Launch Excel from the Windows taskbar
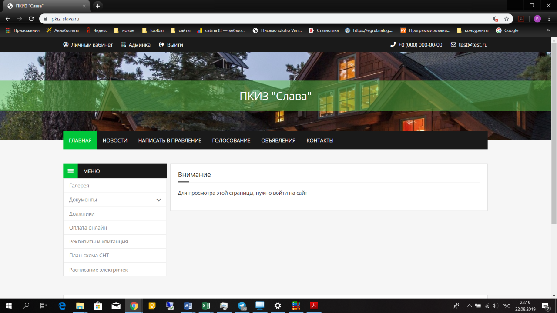The width and height of the screenshot is (557, 313). point(206,306)
